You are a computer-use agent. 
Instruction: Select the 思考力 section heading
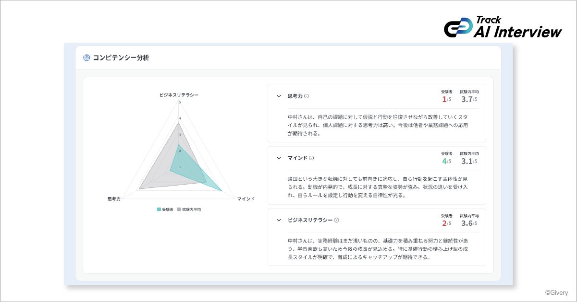click(295, 96)
